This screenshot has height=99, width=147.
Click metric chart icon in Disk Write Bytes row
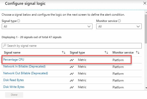click(x=72, y=87)
